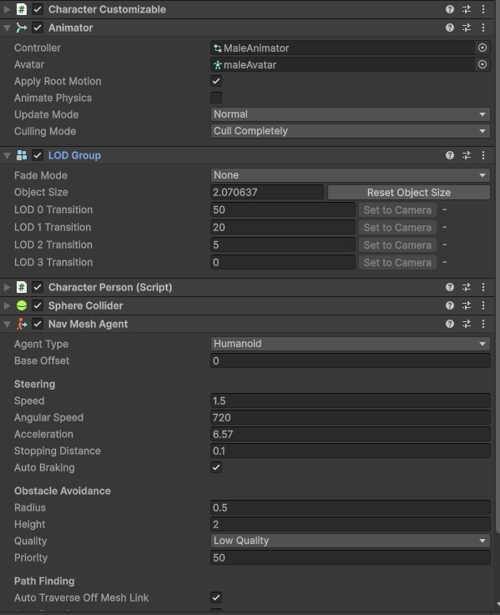Expand the Character Person script foldout
This screenshot has width=500, height=615.
click(x=7, y=287)
